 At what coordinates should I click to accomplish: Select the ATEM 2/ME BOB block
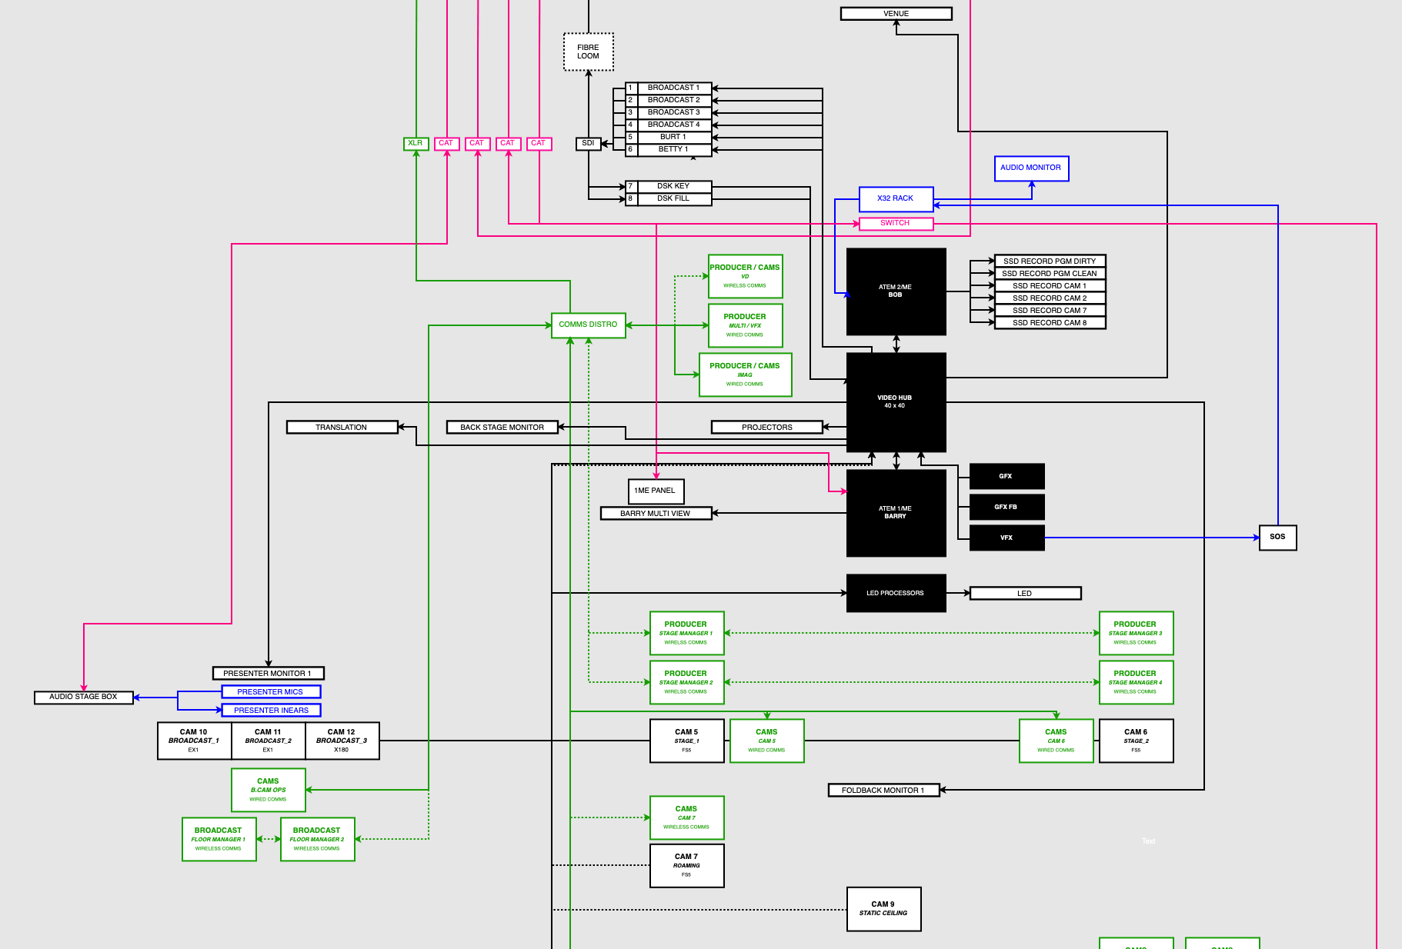pos(896,291)
